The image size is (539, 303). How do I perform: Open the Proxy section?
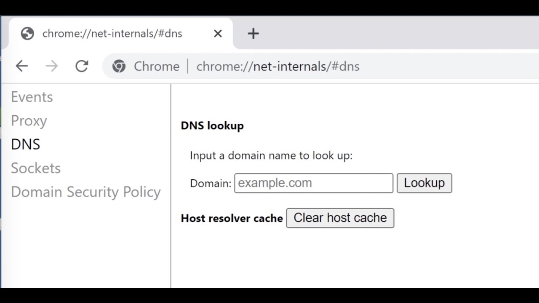point(29,121)
